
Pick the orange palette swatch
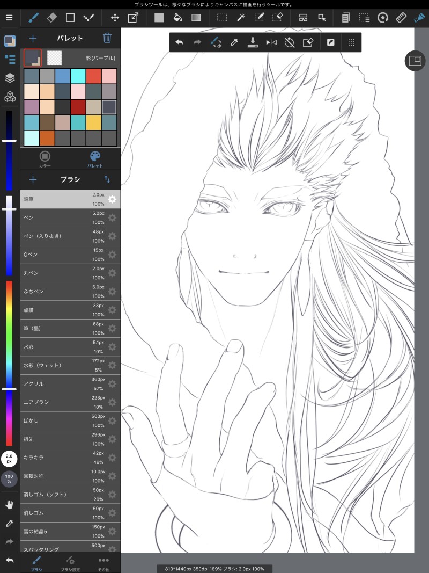(x=47, y=138)
